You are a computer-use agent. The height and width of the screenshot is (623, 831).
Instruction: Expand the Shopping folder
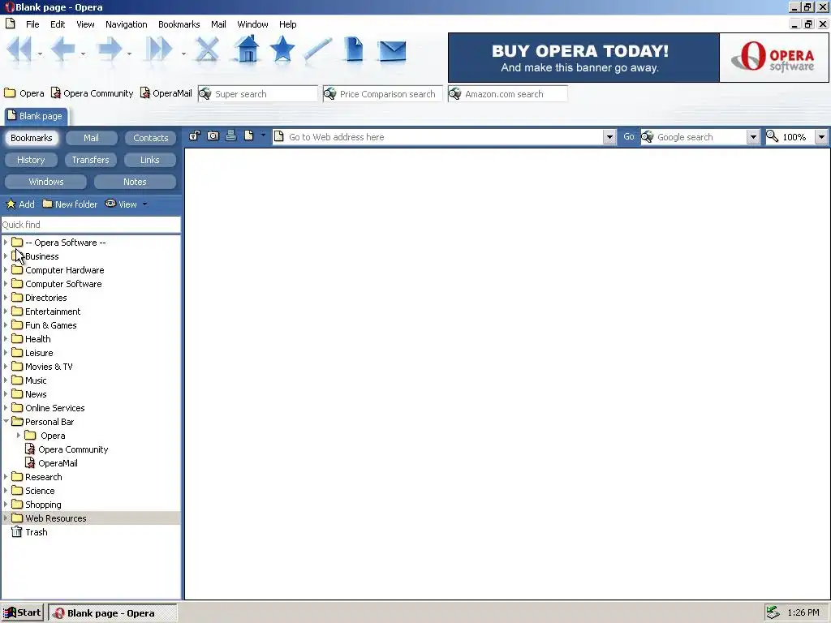(6, 504)
